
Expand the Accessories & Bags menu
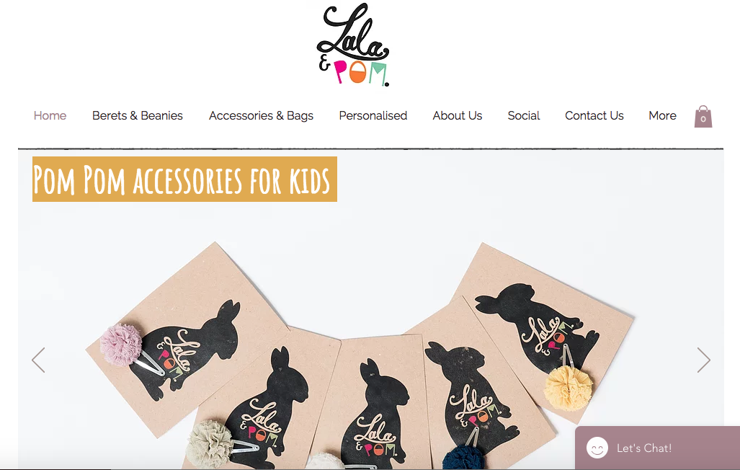coord(261,116)
